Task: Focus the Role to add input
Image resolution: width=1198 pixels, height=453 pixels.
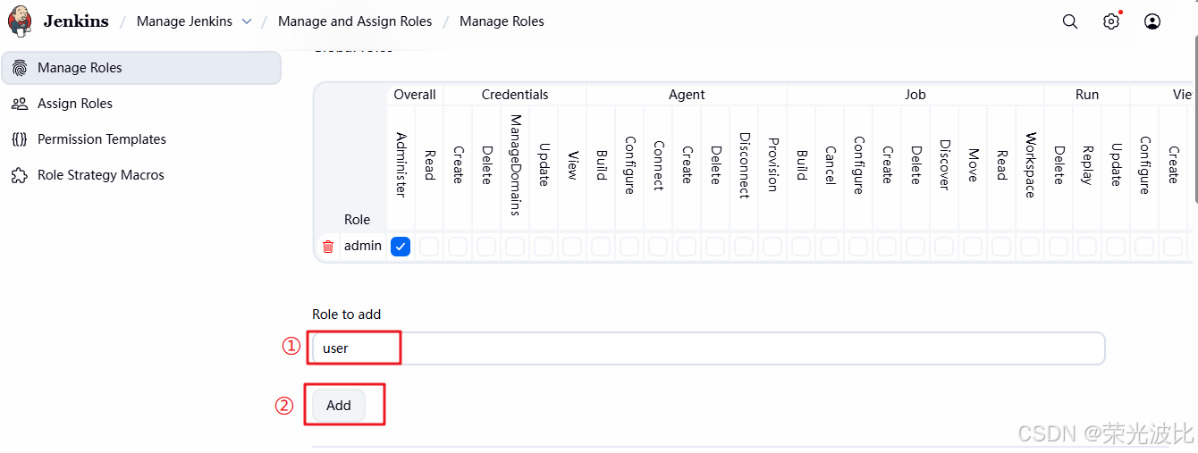Action: coord(708,348)
